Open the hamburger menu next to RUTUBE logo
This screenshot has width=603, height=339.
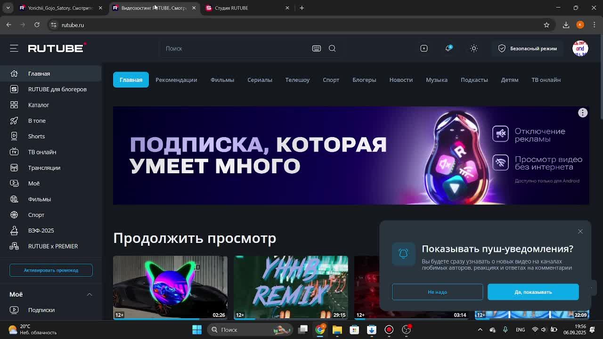(x=14, y=48)
